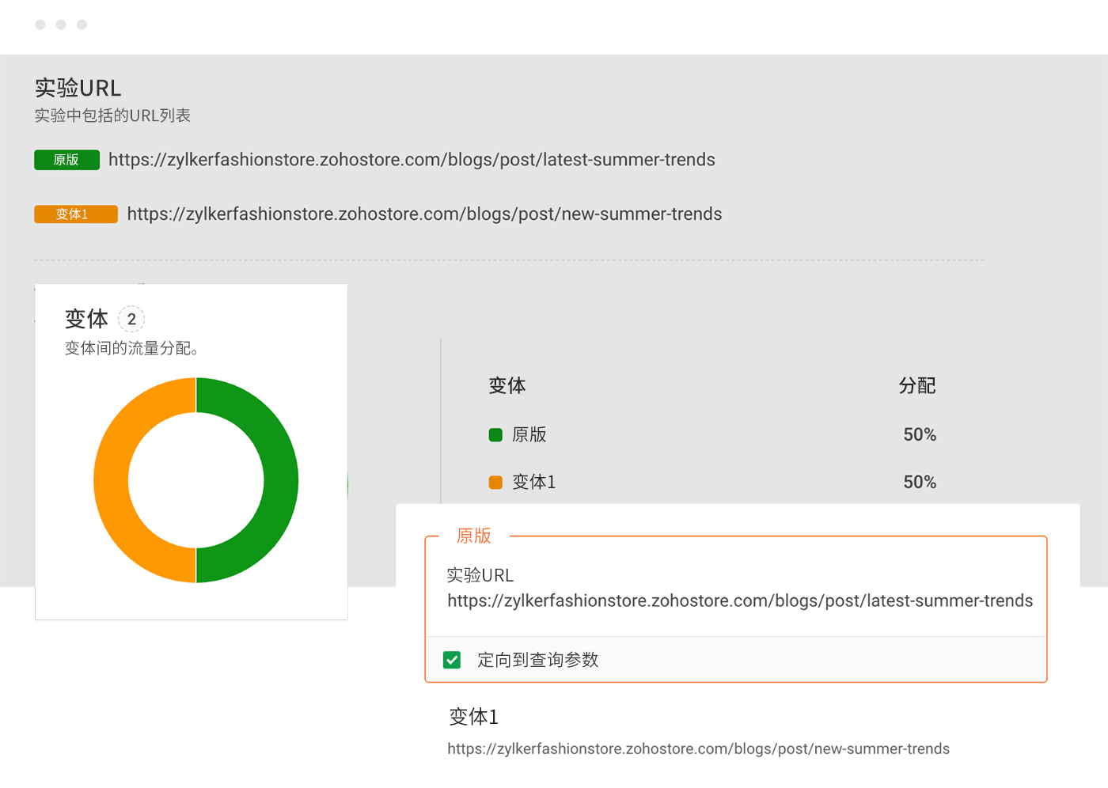
Task: Open the new-summer-trends URL beside the 变体1 badge
Action: click(424, 214)
